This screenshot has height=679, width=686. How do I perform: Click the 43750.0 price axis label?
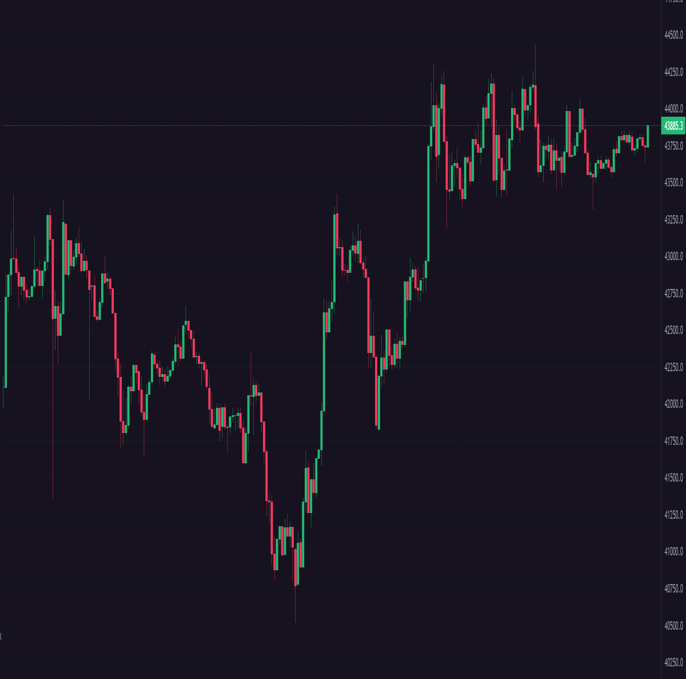(x=673, y=146)
